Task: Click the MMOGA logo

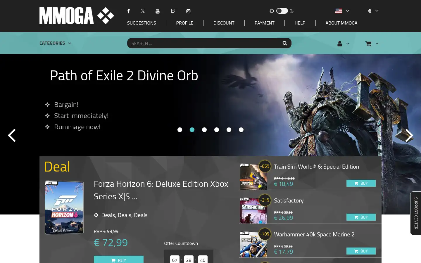Action: pos(77,16)
